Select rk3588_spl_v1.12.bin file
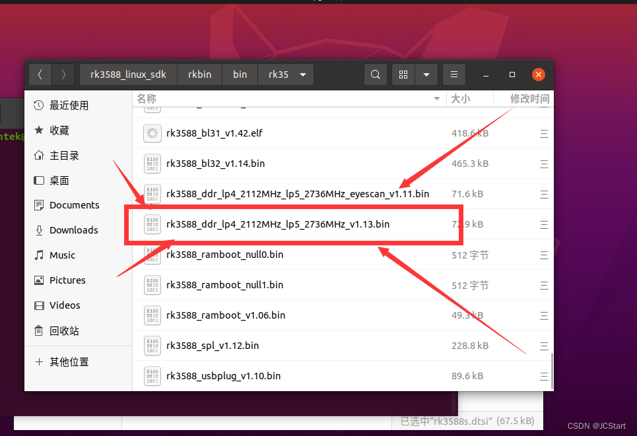 tap(343, 346)
